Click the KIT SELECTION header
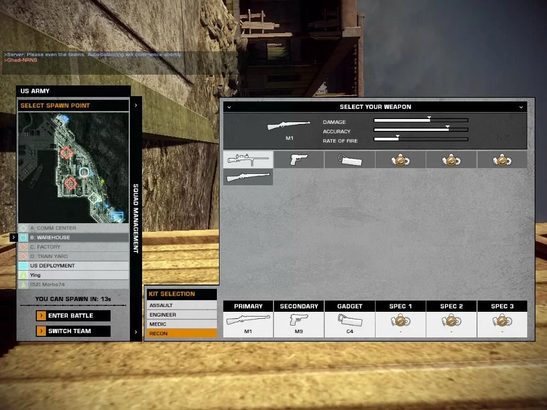Viewport: 547px width, 410px height. [x=182, y=294]
